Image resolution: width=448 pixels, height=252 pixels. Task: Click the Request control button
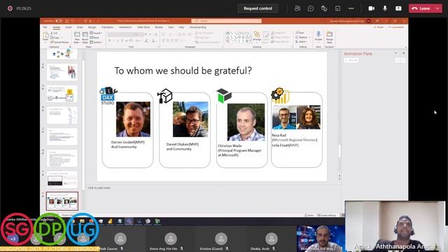tap(258, 8)
